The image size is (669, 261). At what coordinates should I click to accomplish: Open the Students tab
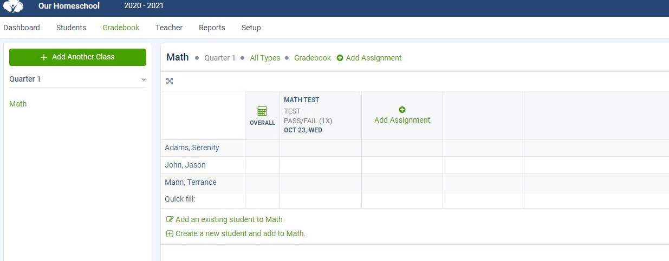click(x=71, y=28)
